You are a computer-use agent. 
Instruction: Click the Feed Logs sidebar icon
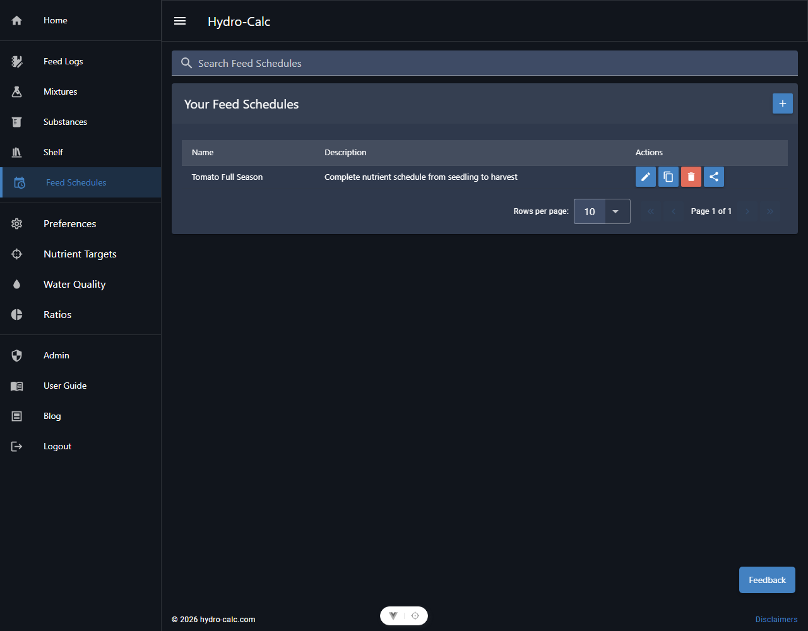tap(17, 61)
